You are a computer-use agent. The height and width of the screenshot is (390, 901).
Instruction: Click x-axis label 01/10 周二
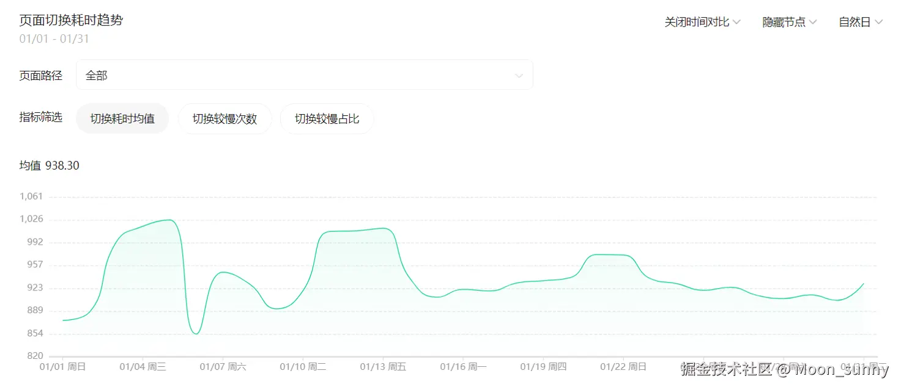(303, 367)
